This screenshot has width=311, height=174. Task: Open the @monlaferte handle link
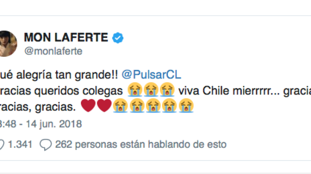click(x=53, y=51)
